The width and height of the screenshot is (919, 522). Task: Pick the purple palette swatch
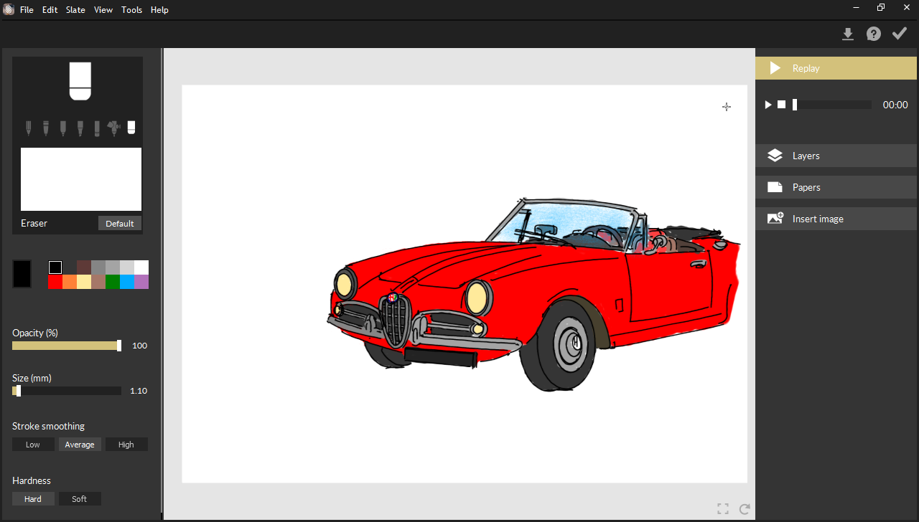[x=141, y=282]
